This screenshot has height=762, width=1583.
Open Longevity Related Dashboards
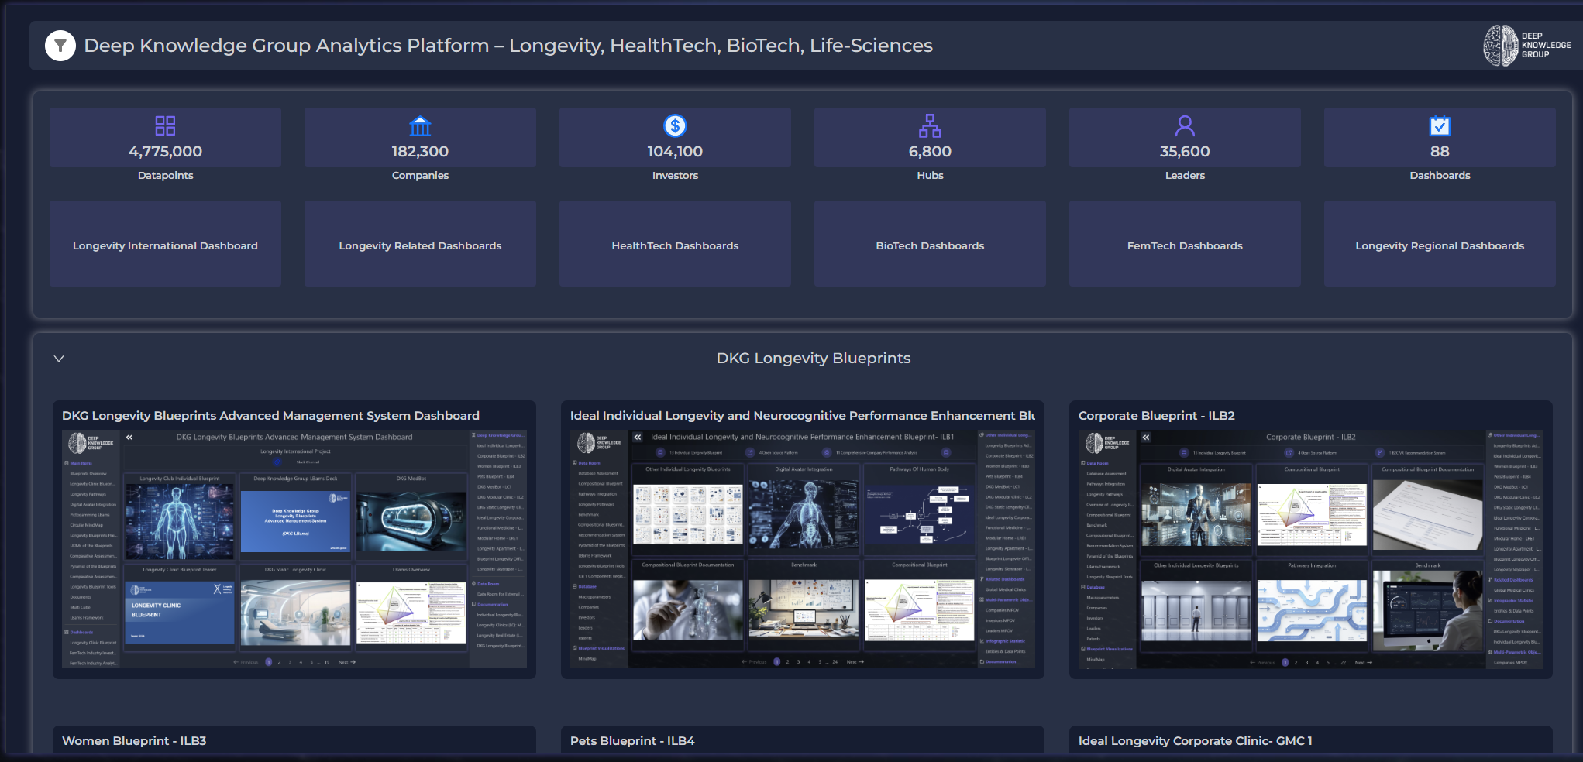[x=420, y=245]
